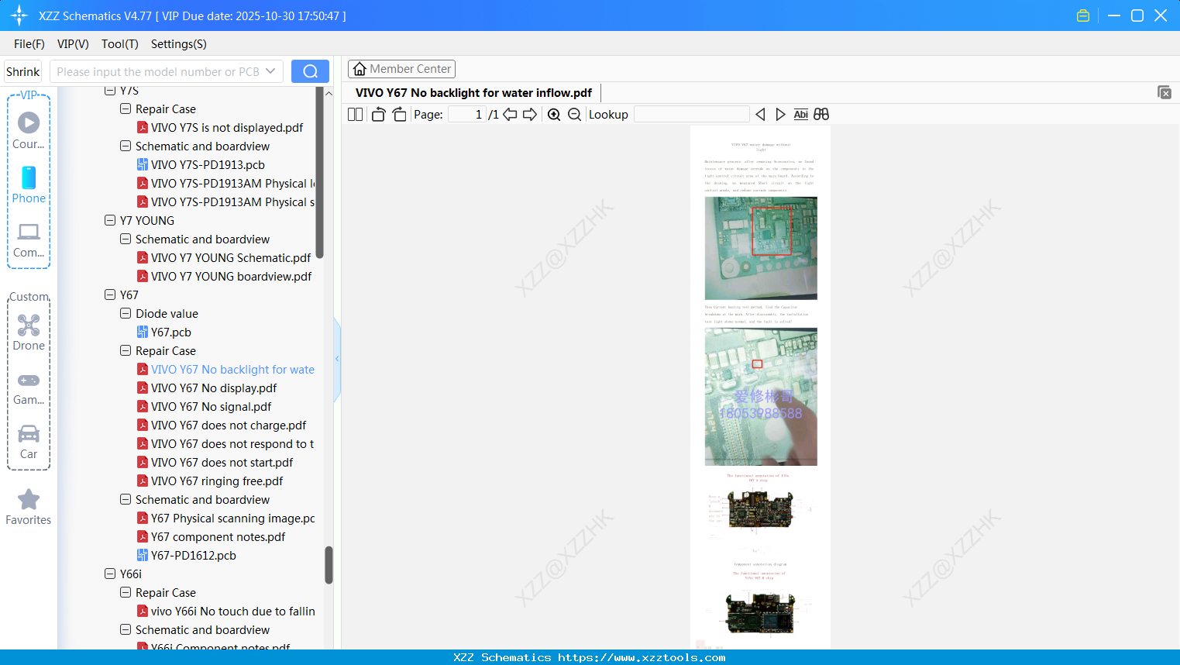Open VIVO Y7S-PD1913.pcb file
The image size is (1180, 665).
pos(208,164)
